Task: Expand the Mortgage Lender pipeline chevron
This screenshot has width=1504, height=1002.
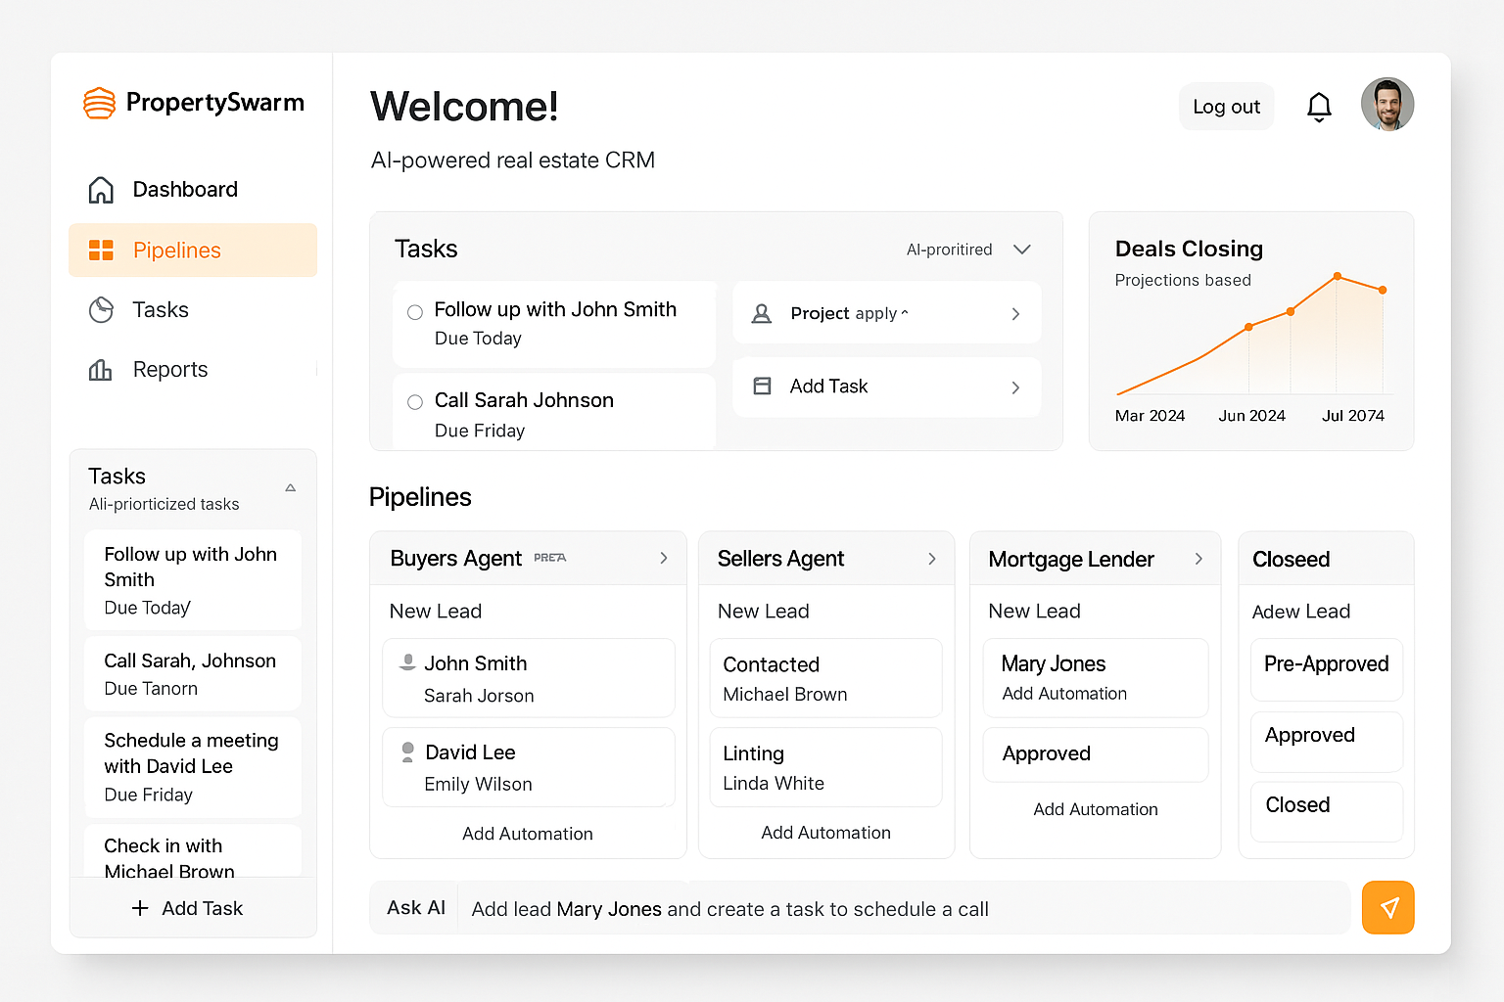Action: [1198, 559]
